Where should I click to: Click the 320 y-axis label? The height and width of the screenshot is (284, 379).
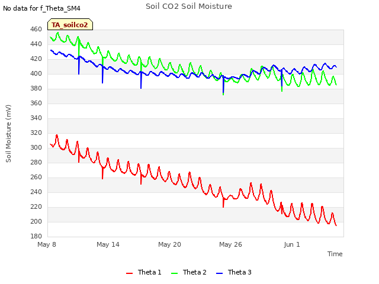[36, 133]
